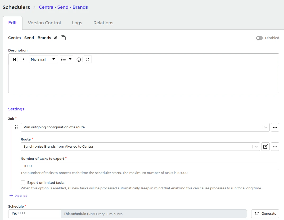Open the Version Control tab
The image size is (284, 220).
point(44,23)
